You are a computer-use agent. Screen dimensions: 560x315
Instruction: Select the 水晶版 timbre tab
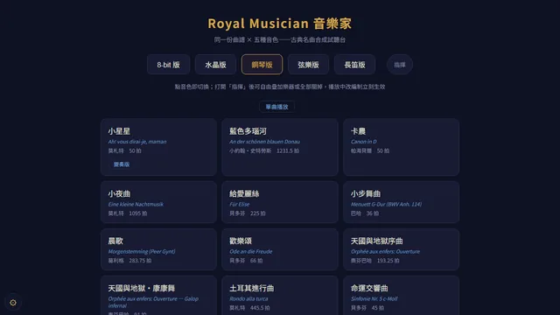(x=215, y=65)
